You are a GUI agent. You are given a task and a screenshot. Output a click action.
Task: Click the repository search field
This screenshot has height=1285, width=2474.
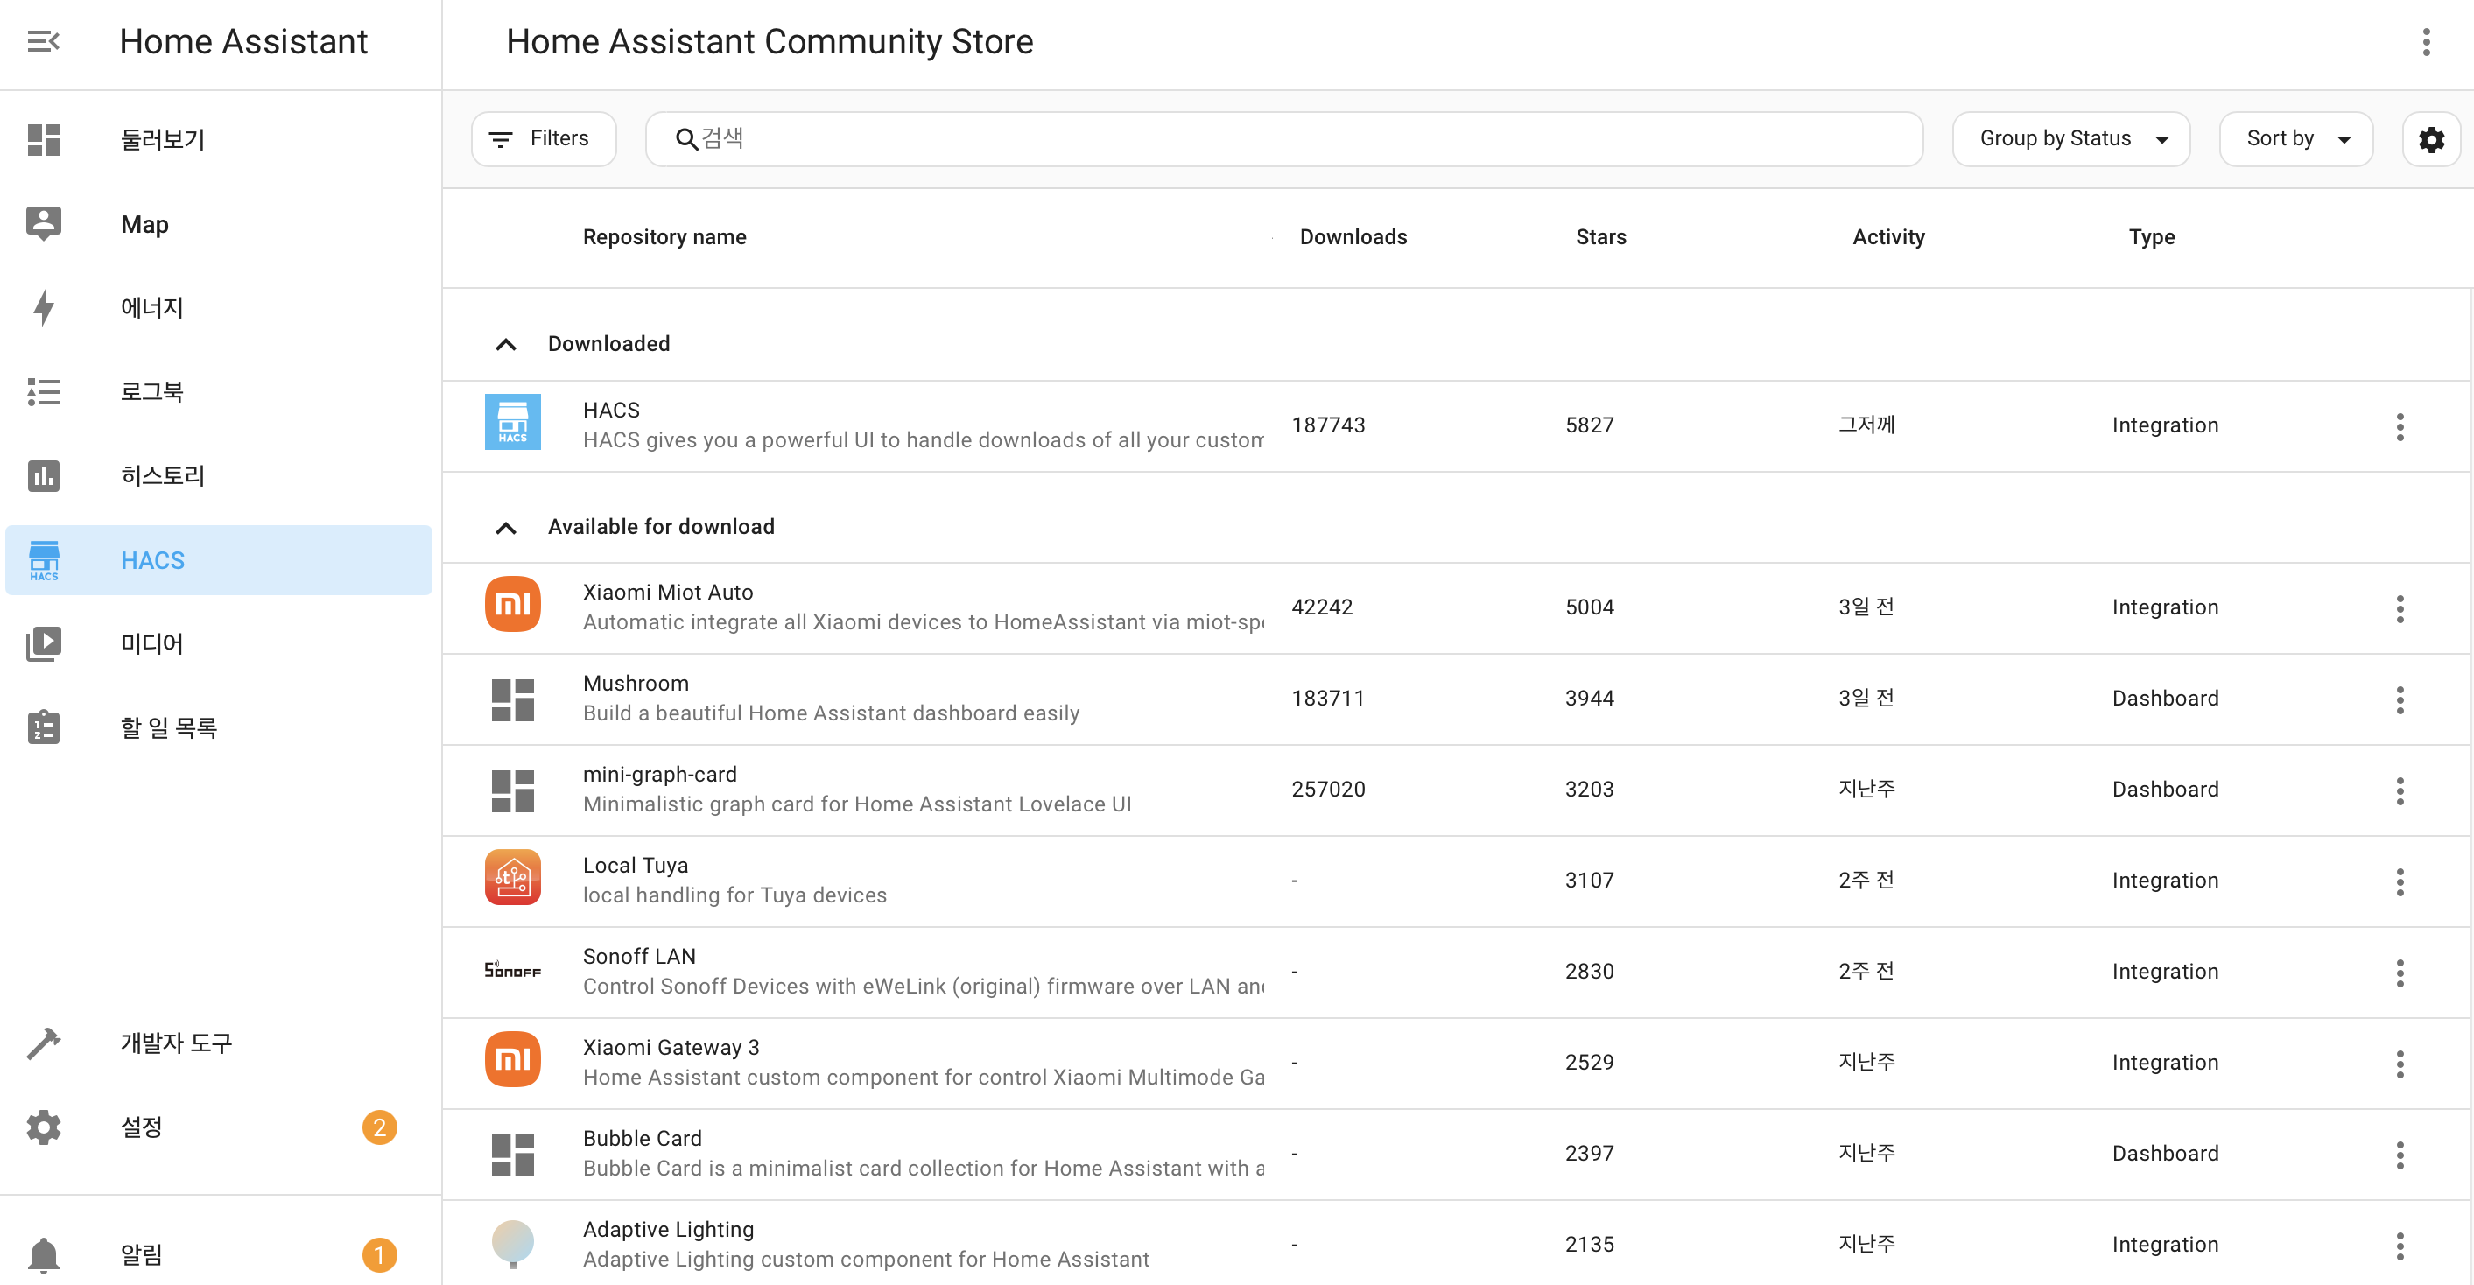(1283, 139)
